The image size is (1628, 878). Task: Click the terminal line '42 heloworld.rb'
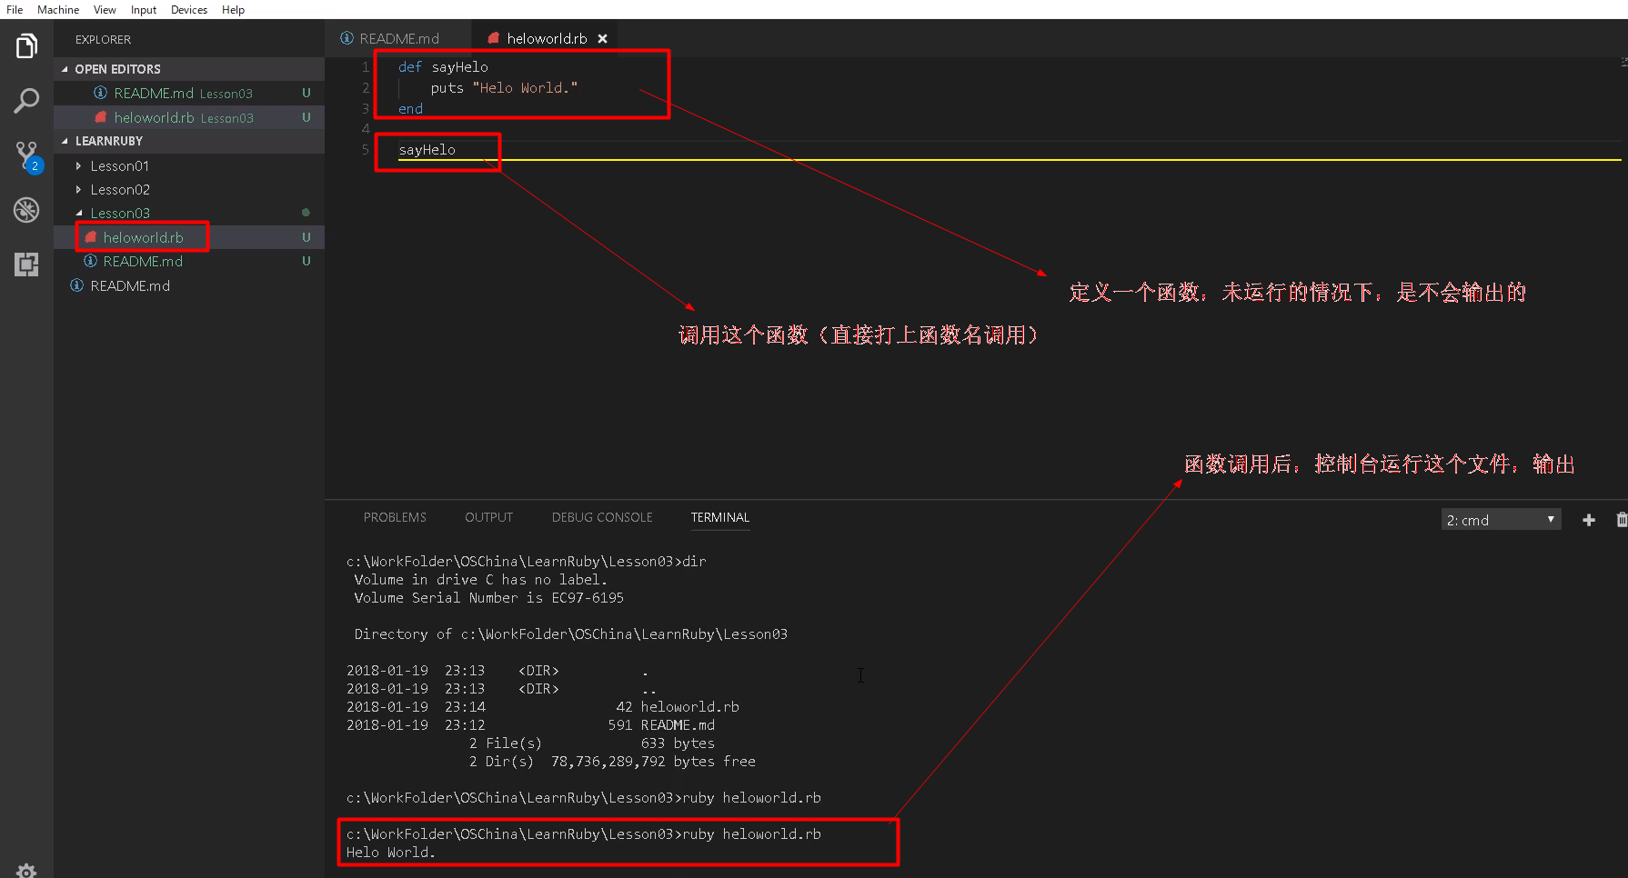click(x=678, y=707)
